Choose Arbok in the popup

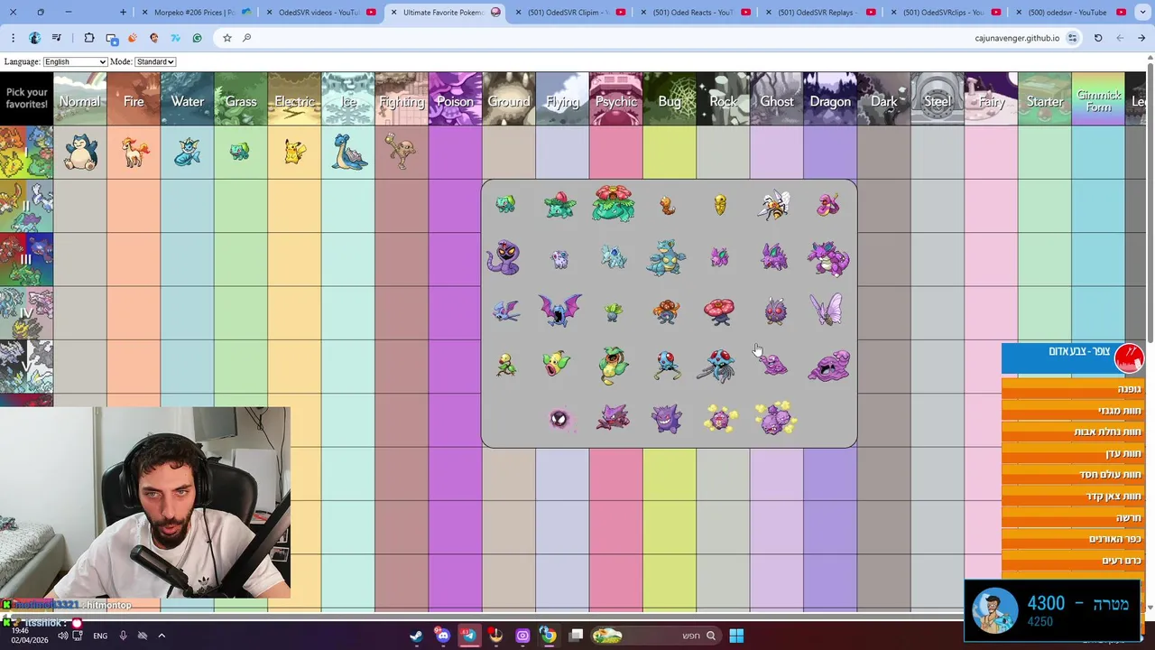504,258
